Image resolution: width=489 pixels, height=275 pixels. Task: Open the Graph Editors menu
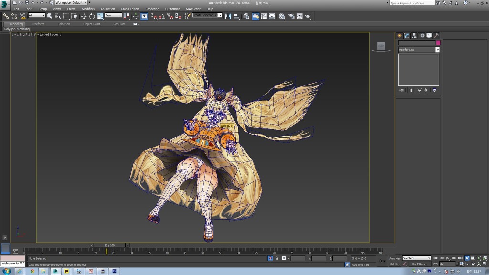click(x=130, y=9)
